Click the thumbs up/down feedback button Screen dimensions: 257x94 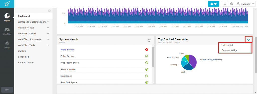pos(213,4)
